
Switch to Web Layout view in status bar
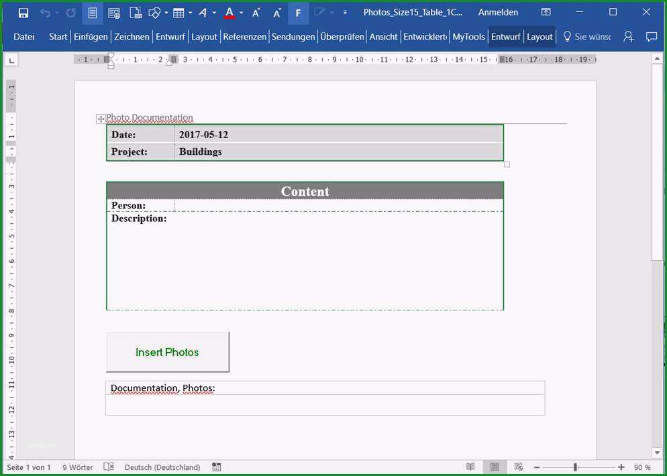[518, 467]
